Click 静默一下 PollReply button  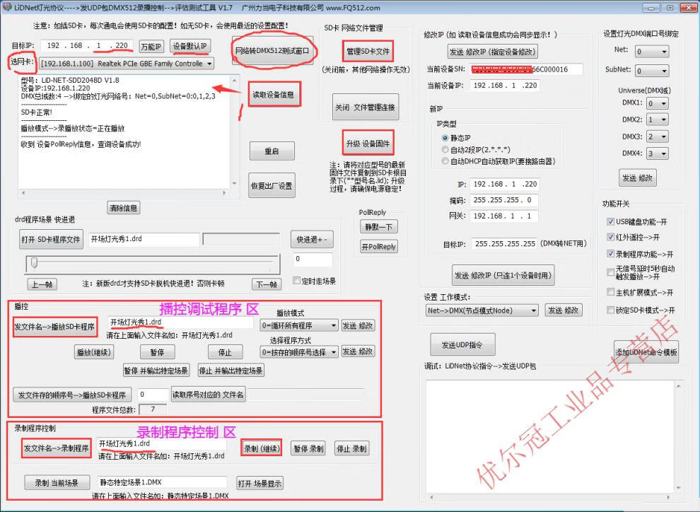(x=378, y=227)
